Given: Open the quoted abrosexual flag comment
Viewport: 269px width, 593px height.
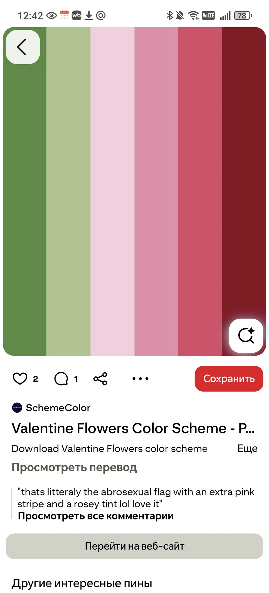Looking at the screenshot, I should pos(136,498).
